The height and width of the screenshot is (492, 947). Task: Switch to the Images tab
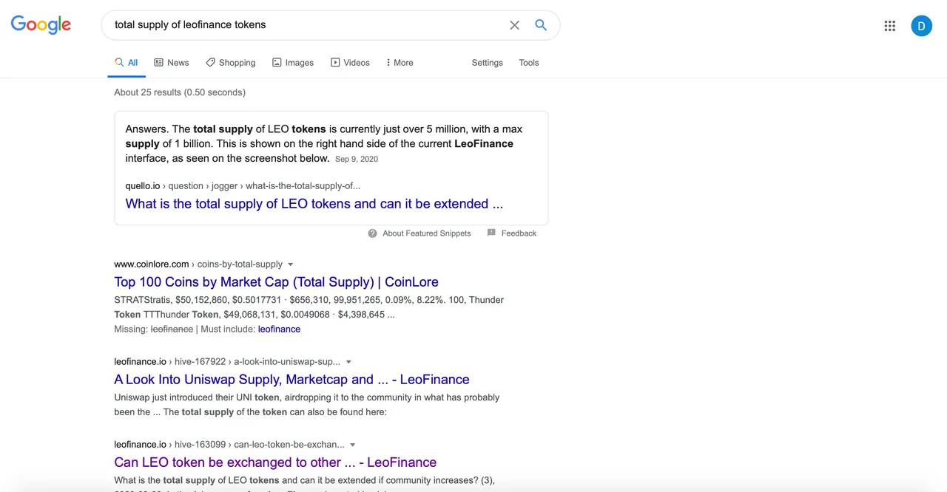pos(293,63)
